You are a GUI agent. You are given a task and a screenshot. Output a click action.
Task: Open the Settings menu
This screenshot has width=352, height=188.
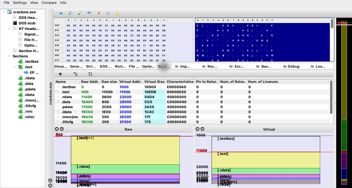(20, 2)
